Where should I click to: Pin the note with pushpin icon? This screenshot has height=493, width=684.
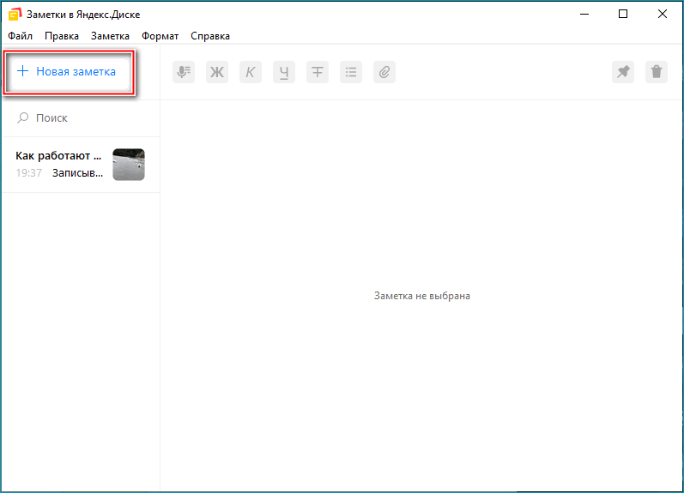(x=623, y=72)
